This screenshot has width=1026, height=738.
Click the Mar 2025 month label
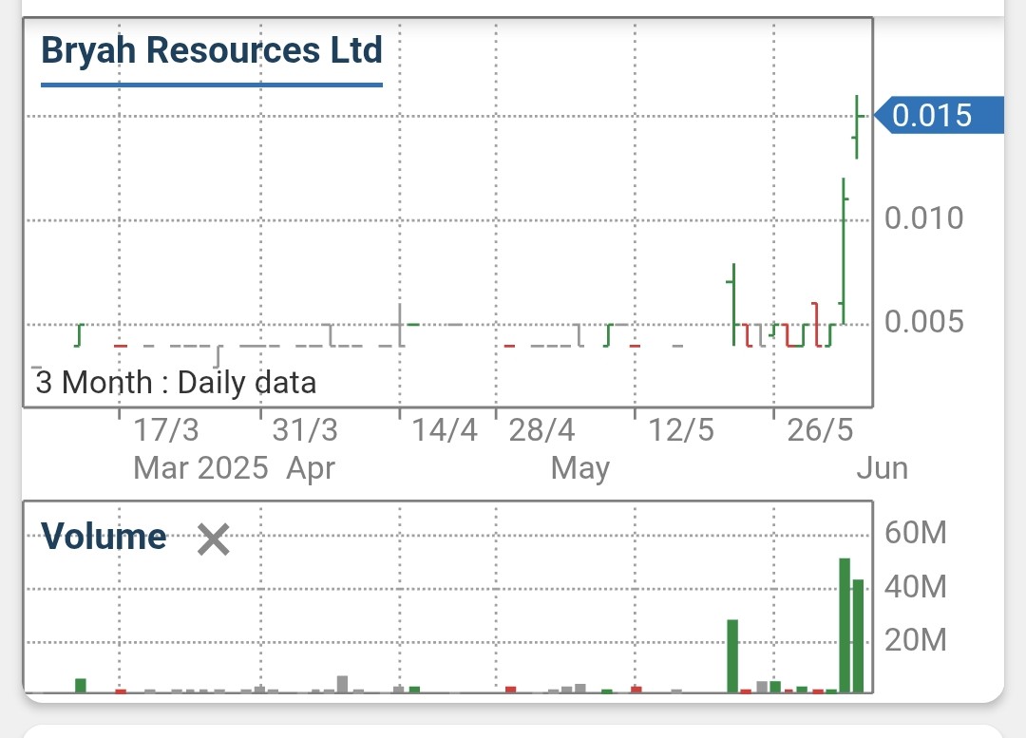click(x=200, y=467)
